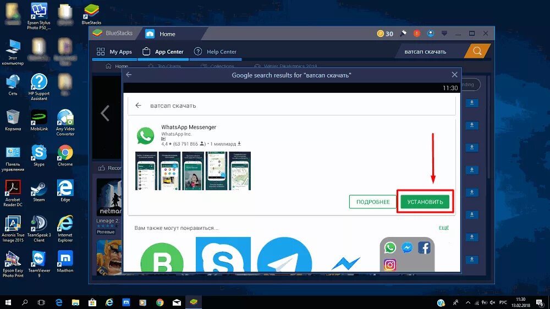The image size is (550, 309).
Task: Open the TeamSpeak 3 Client desktop icon
Action: (39, 229)
